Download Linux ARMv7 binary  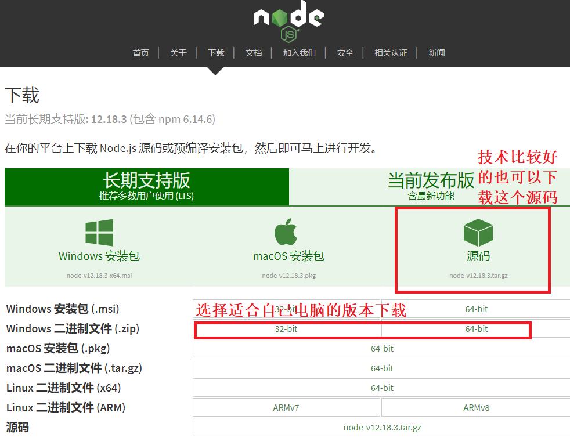(286, 408)
